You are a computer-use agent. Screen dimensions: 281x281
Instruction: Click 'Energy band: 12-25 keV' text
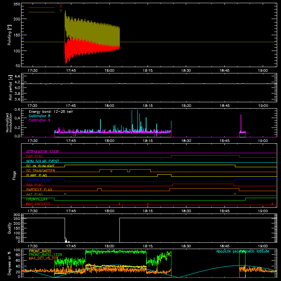pos(51,112)
